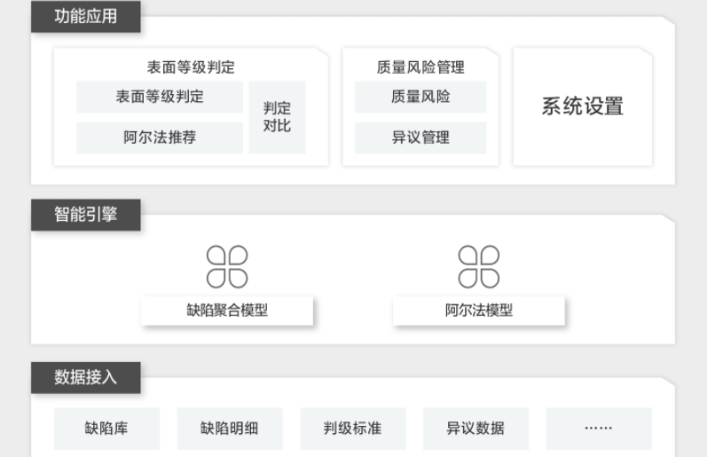The height and width of the screenshot is (457, 707).
Task: Click the 异议数据 data source box
Action: [475, 429]
